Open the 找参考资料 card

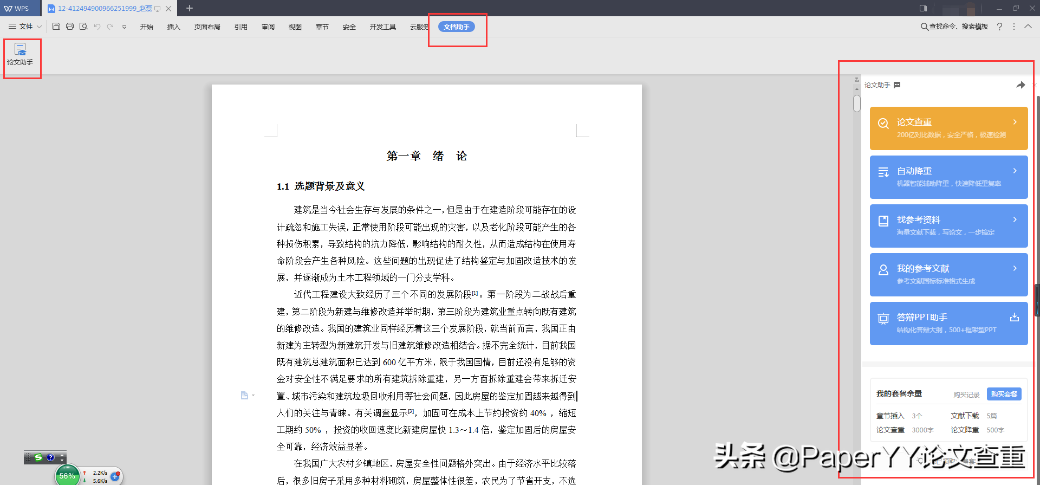click(949, 226)
